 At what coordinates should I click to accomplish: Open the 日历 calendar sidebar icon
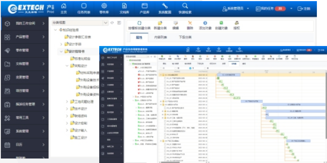(7, 145)
